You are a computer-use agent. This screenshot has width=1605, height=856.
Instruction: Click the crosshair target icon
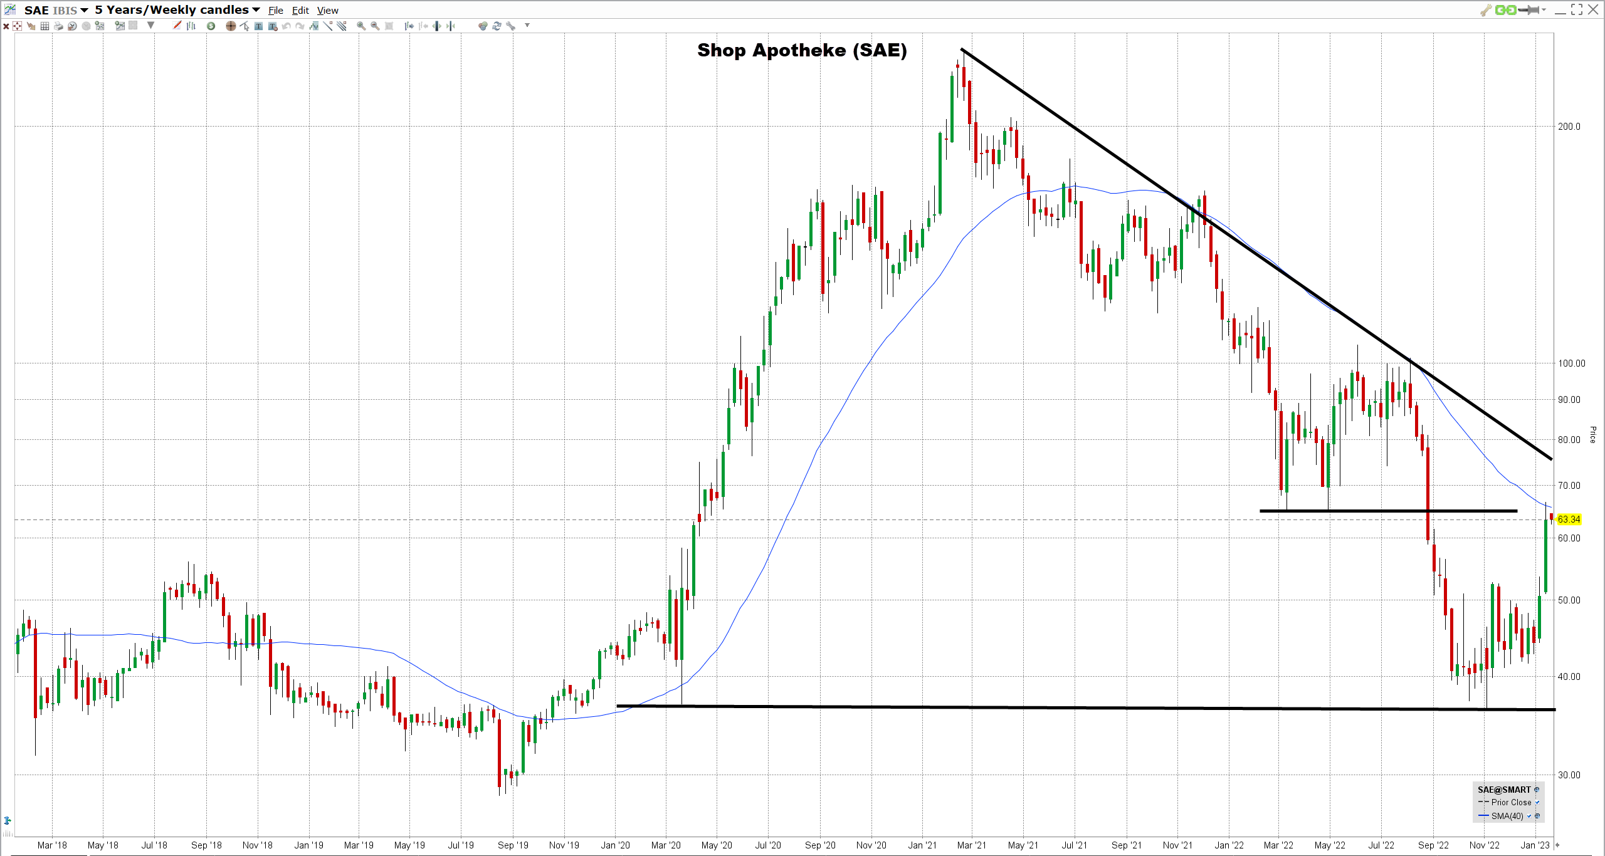(x=17, y=26)
